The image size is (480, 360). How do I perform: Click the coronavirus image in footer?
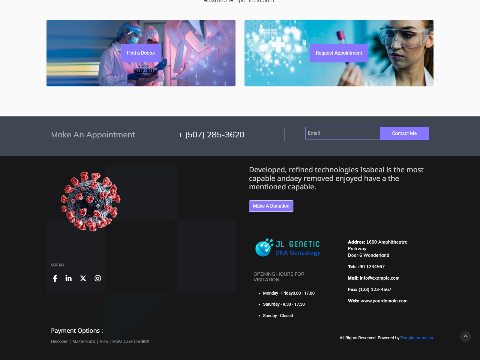point(91,201)
